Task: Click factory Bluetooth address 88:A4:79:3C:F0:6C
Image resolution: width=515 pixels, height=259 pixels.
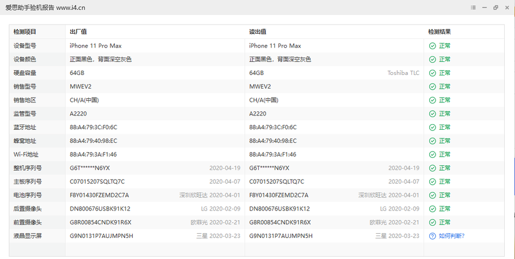Action: pos(93,127)
